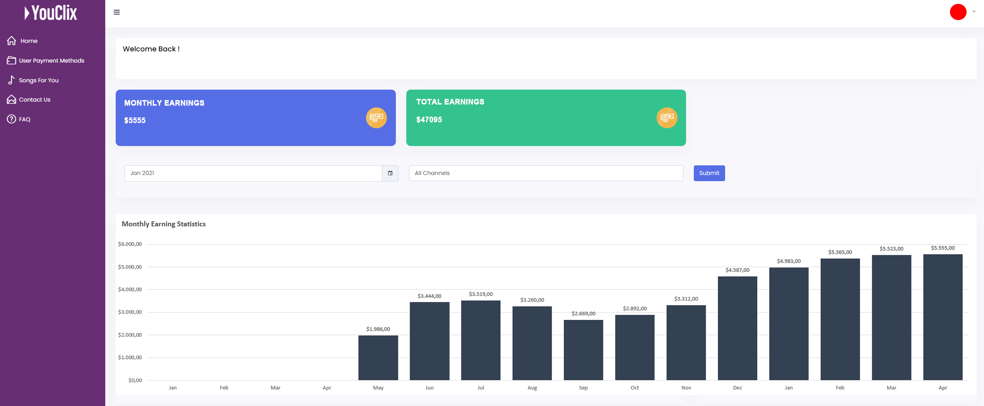
Task: Click the Sep bar labeled $2.669,00
Action: point(583,350)
